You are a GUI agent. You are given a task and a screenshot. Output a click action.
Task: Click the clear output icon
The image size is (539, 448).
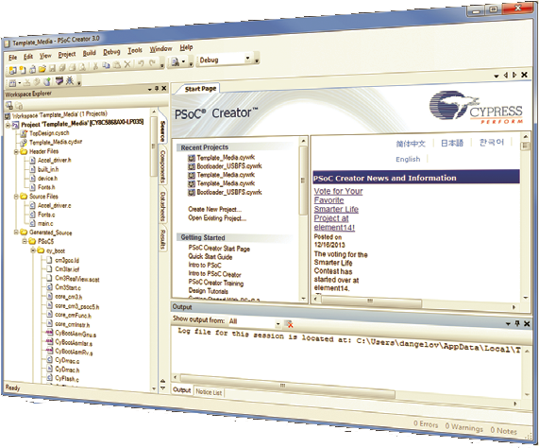pos(289,324)
